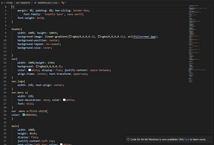Click the 'text-align' property on line 22
Screen dimensions: 214x145
[x=43, y=85]
